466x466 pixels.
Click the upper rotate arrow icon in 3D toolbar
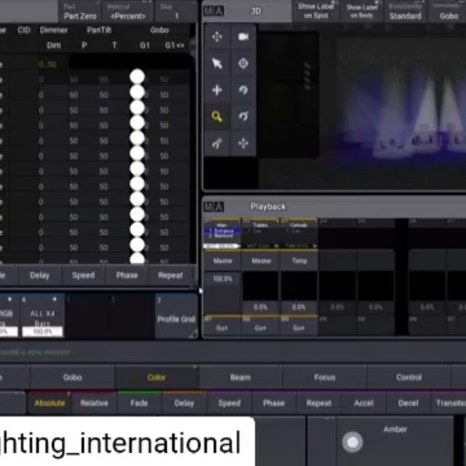tap(243, 90)
